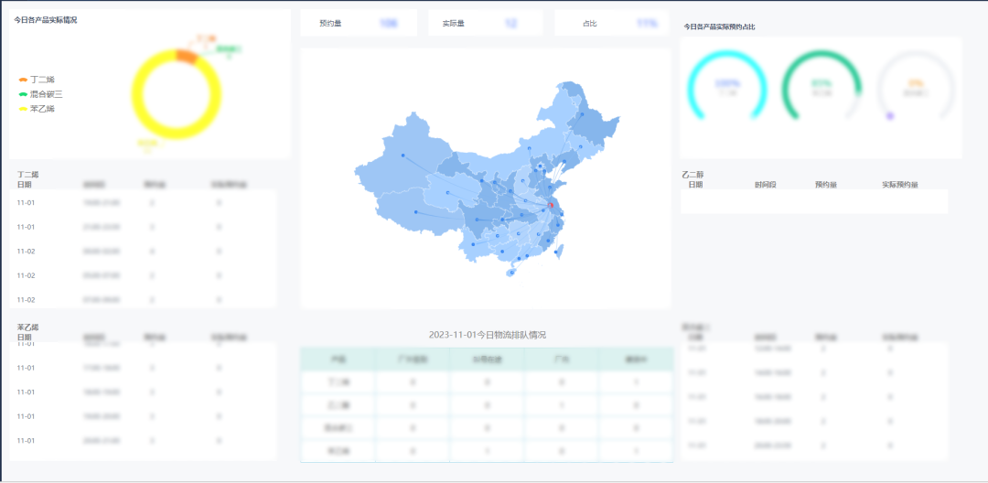Select the red destination marker on the map
Screen dimensions: 988x483
(x=550, y=206)
